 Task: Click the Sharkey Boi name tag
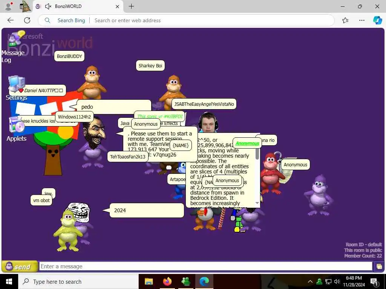pyautogui.click(x=150, y=65)
